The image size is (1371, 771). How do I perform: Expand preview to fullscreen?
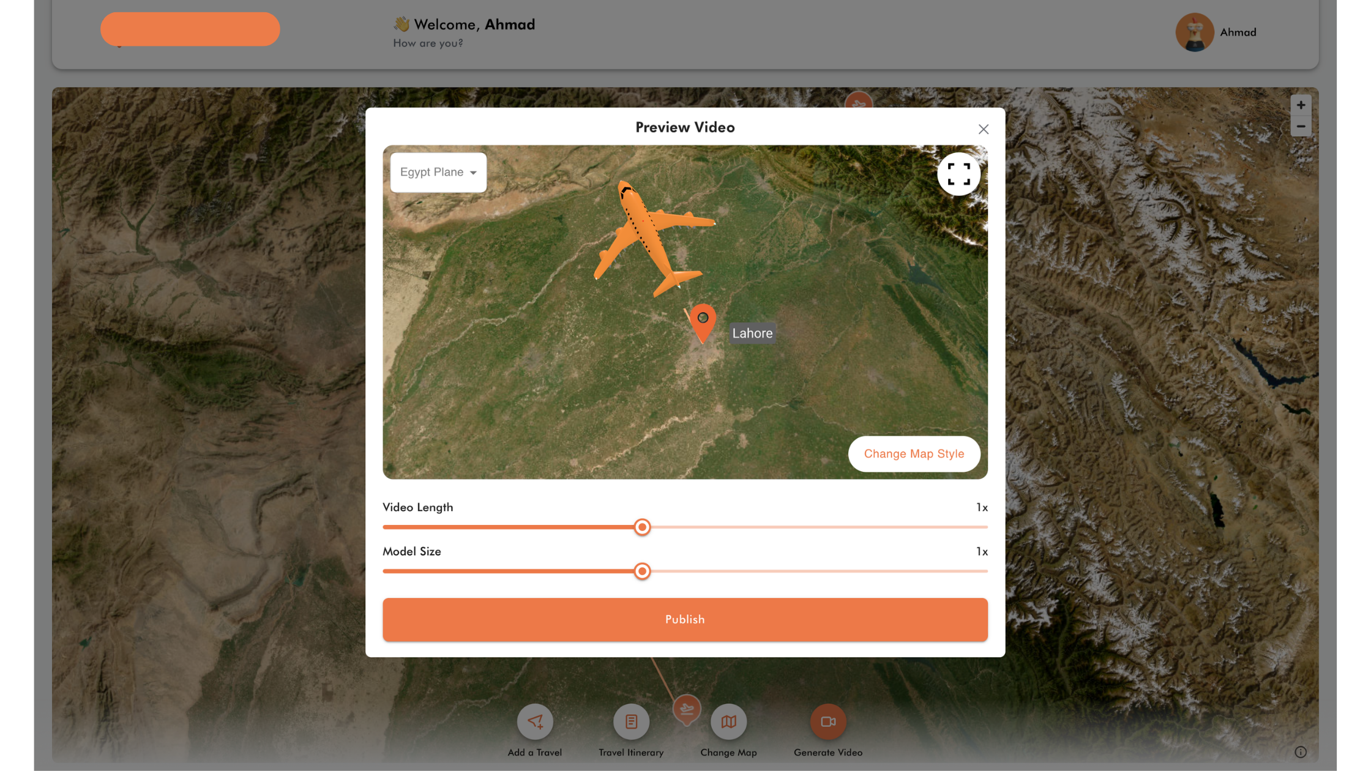[x=958, y=174]
